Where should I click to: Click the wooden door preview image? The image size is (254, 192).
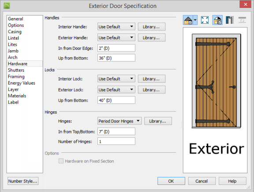[216, 81]
